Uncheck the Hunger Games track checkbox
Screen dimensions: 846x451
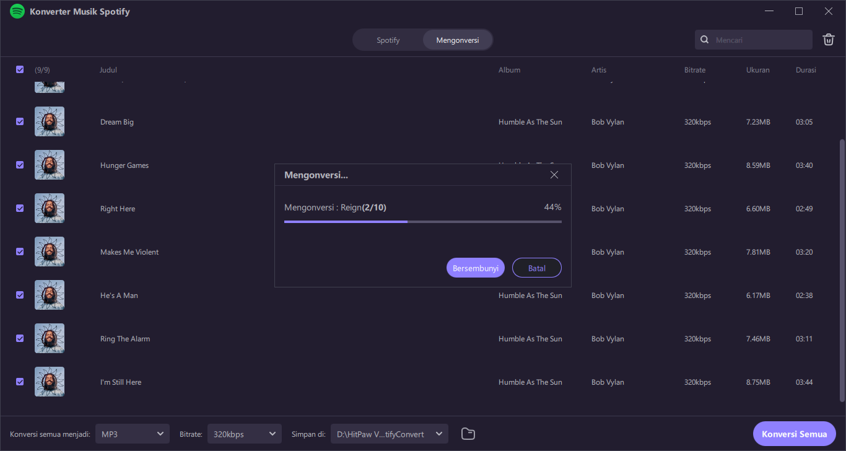[20, 165]
